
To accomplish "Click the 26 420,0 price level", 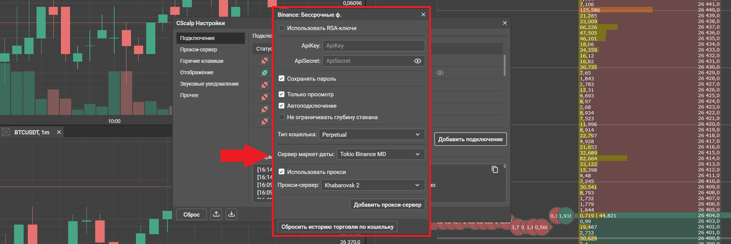I will (709, 124).
